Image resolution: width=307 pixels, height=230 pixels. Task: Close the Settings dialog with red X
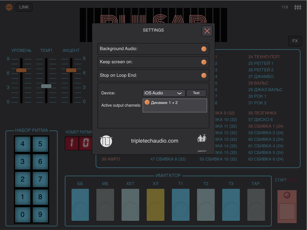click(x=207, y=31)
